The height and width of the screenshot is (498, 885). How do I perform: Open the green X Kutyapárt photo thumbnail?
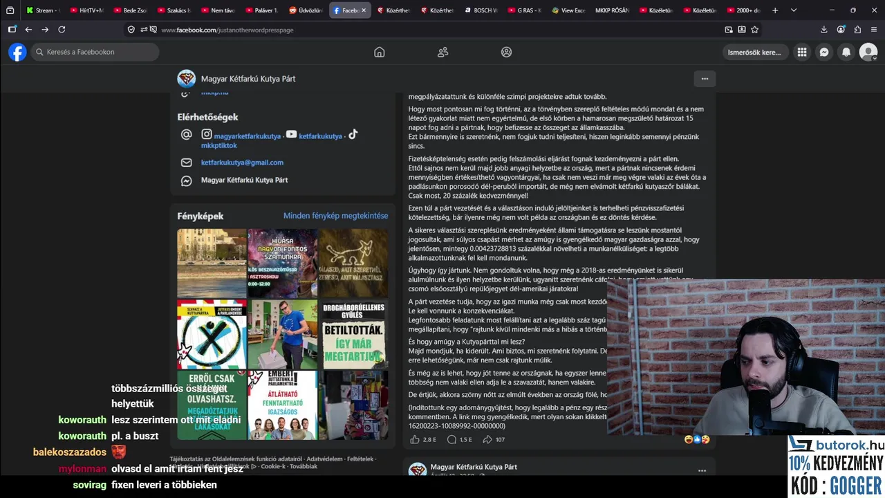tap(212, 334)
